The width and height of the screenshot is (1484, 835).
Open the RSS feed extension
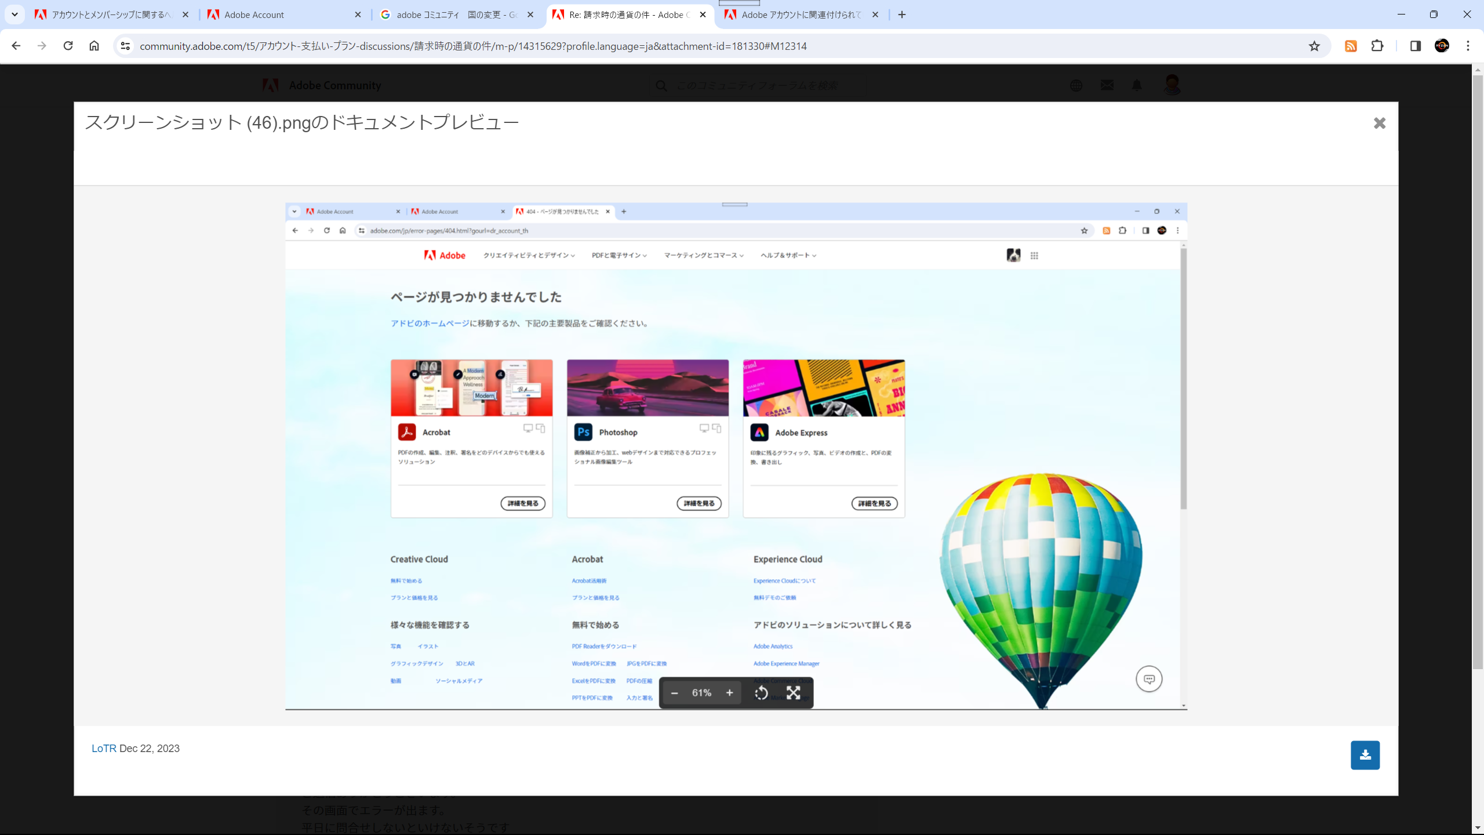[x=1351, y=46]
